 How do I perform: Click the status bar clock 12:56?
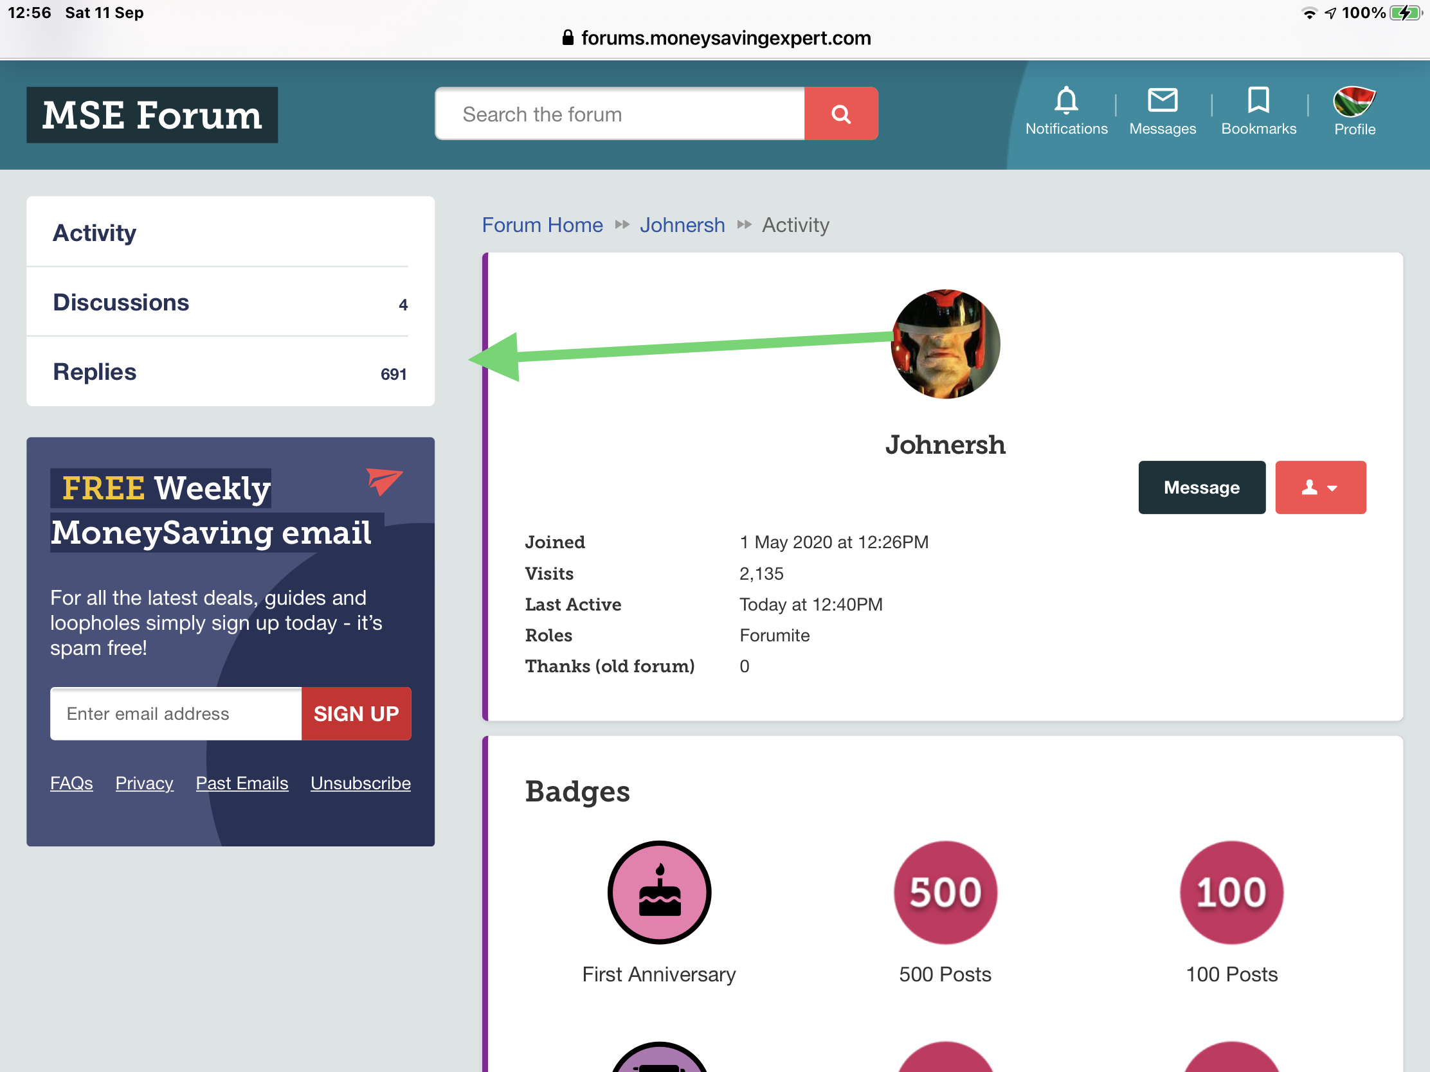pos(30,13)
